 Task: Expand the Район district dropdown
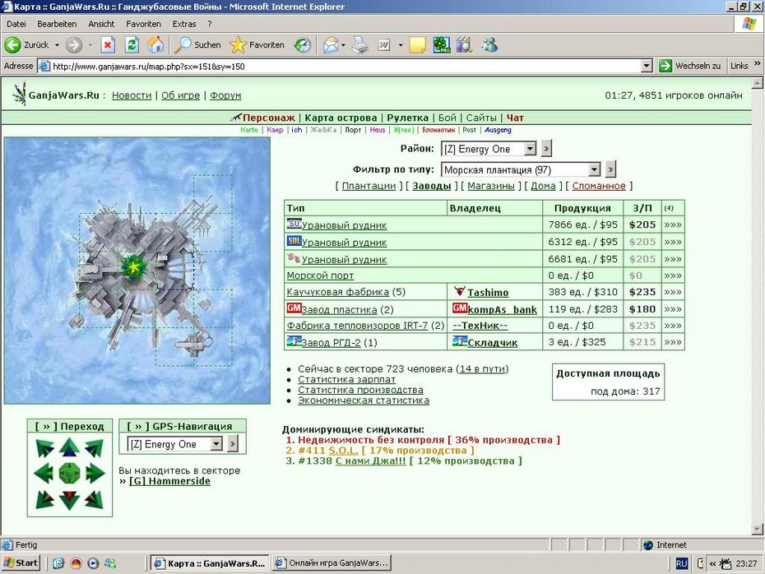point(531,148)
